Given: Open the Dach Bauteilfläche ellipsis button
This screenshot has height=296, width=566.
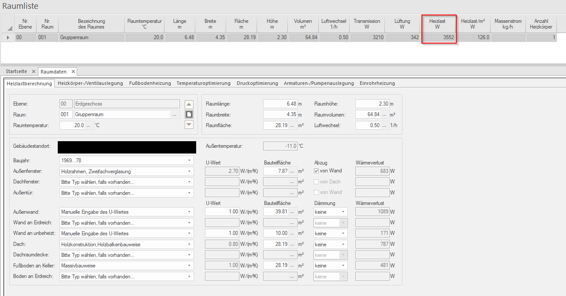Looking at the screenshot, I should tap(292, 244).
